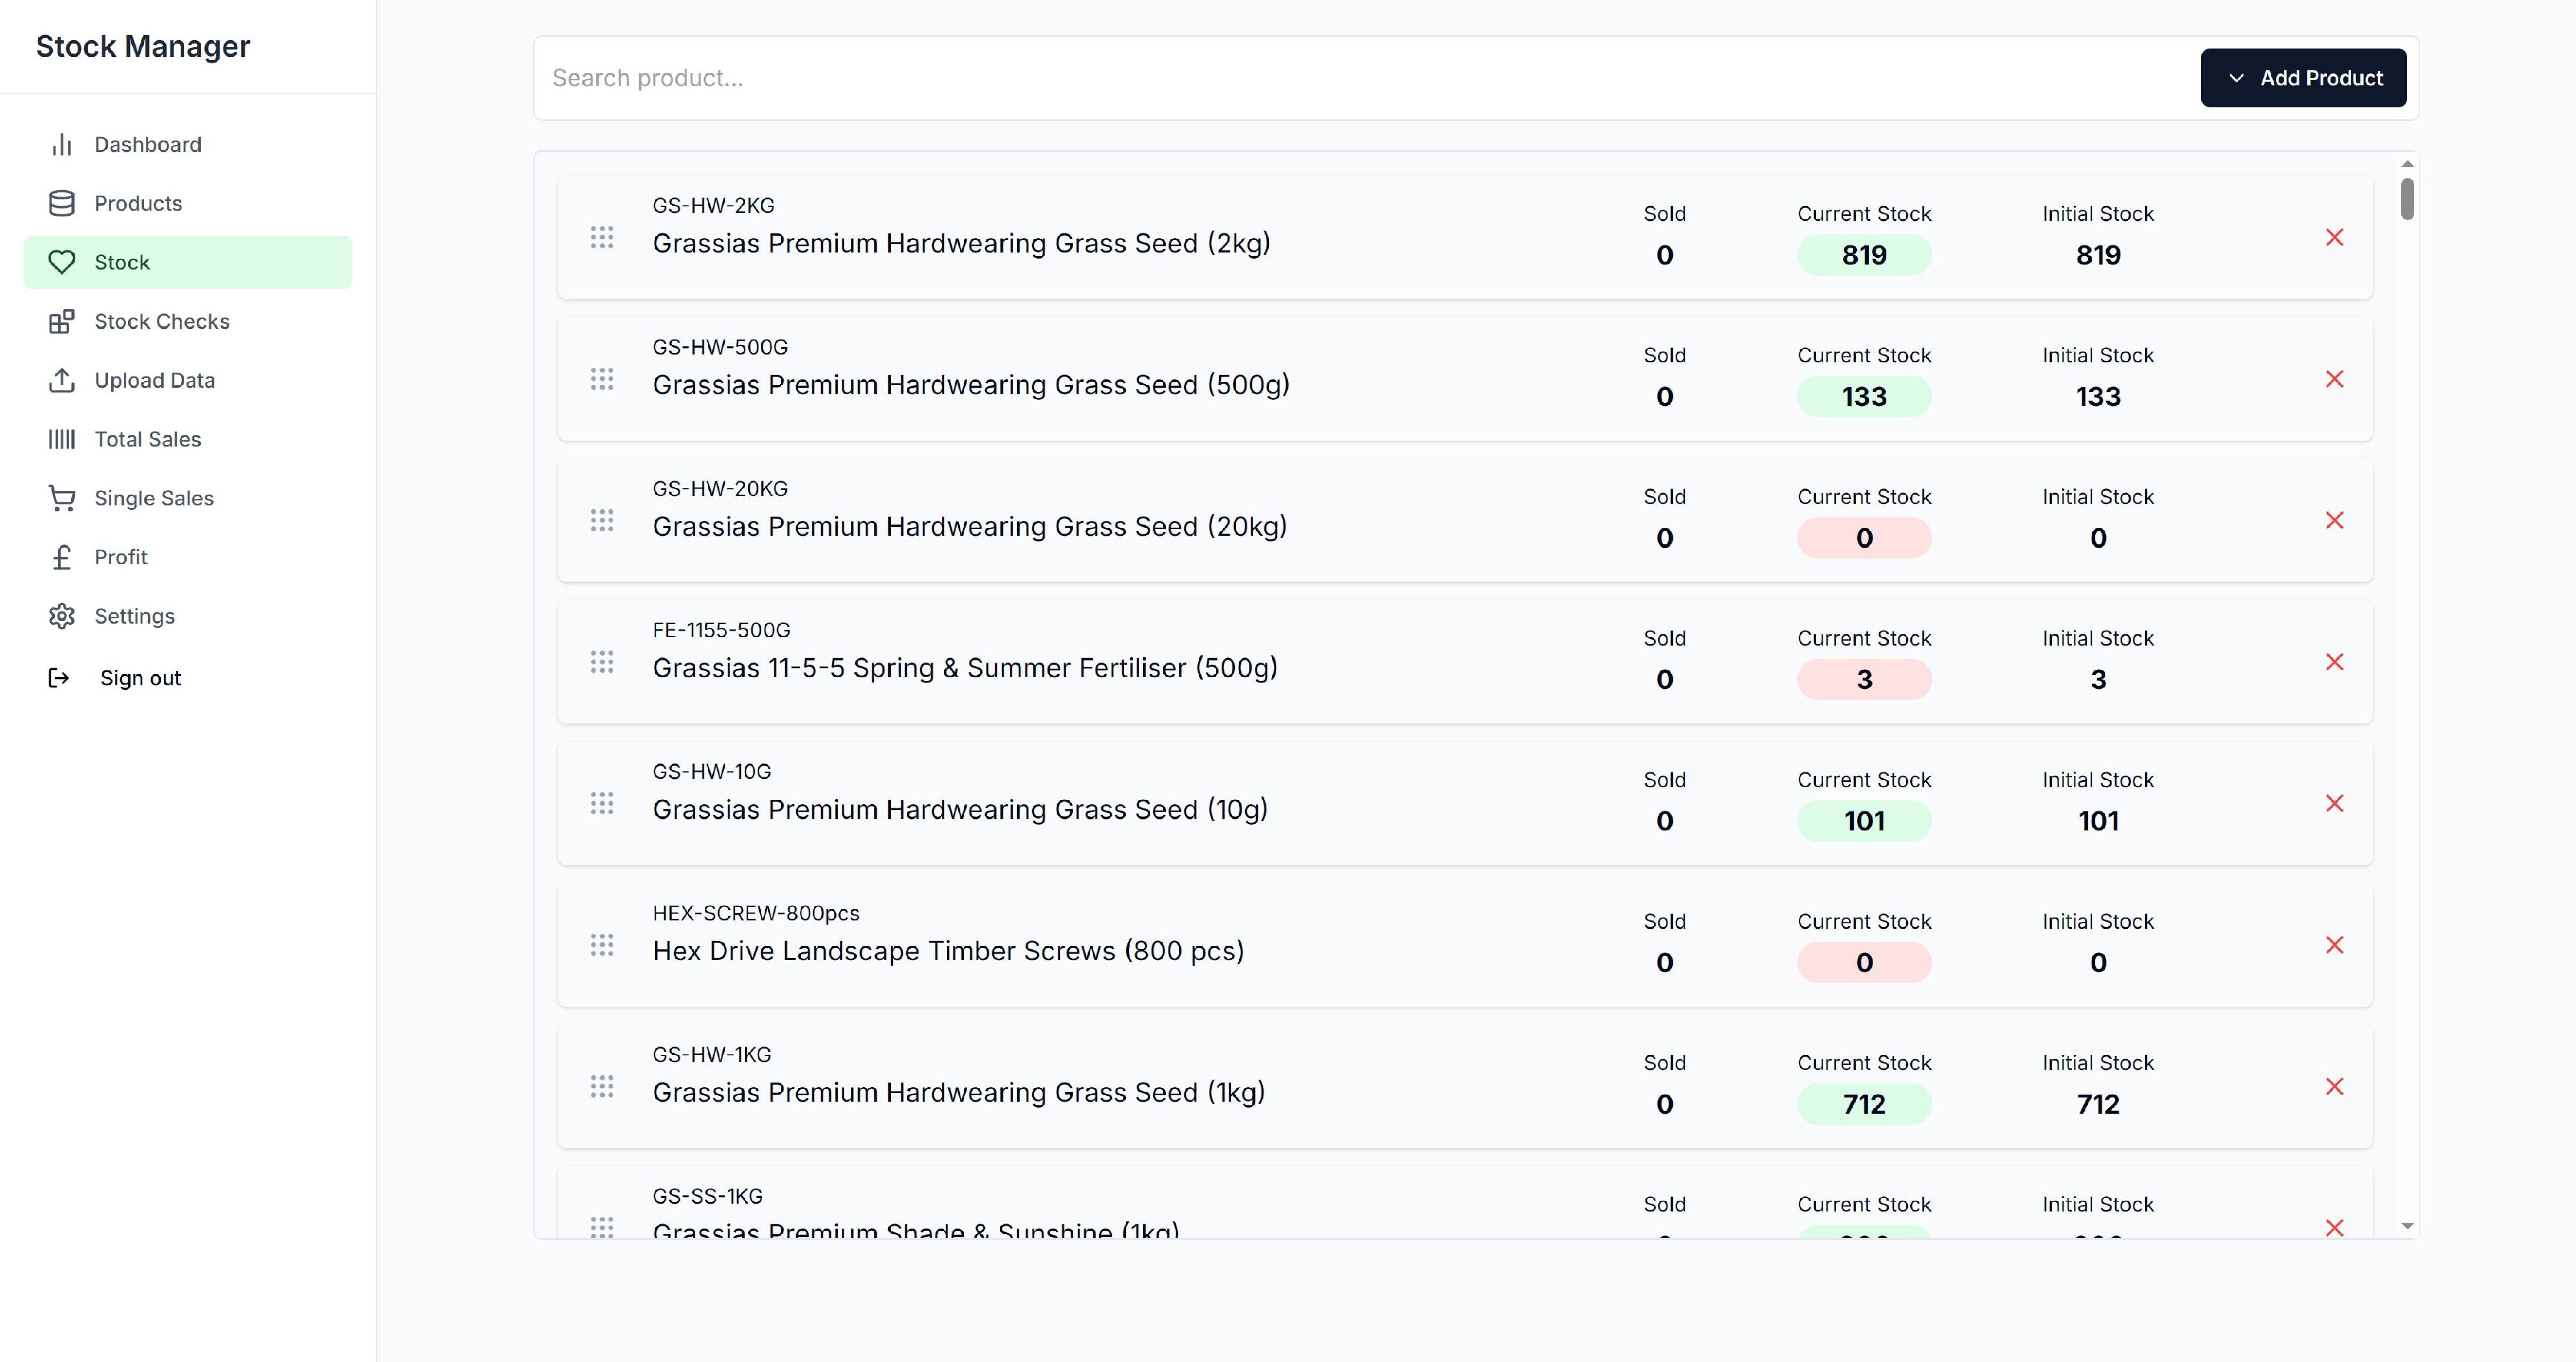Click the Single Sales cart icon
The image size is (2576, 1362).
[62, 498]
